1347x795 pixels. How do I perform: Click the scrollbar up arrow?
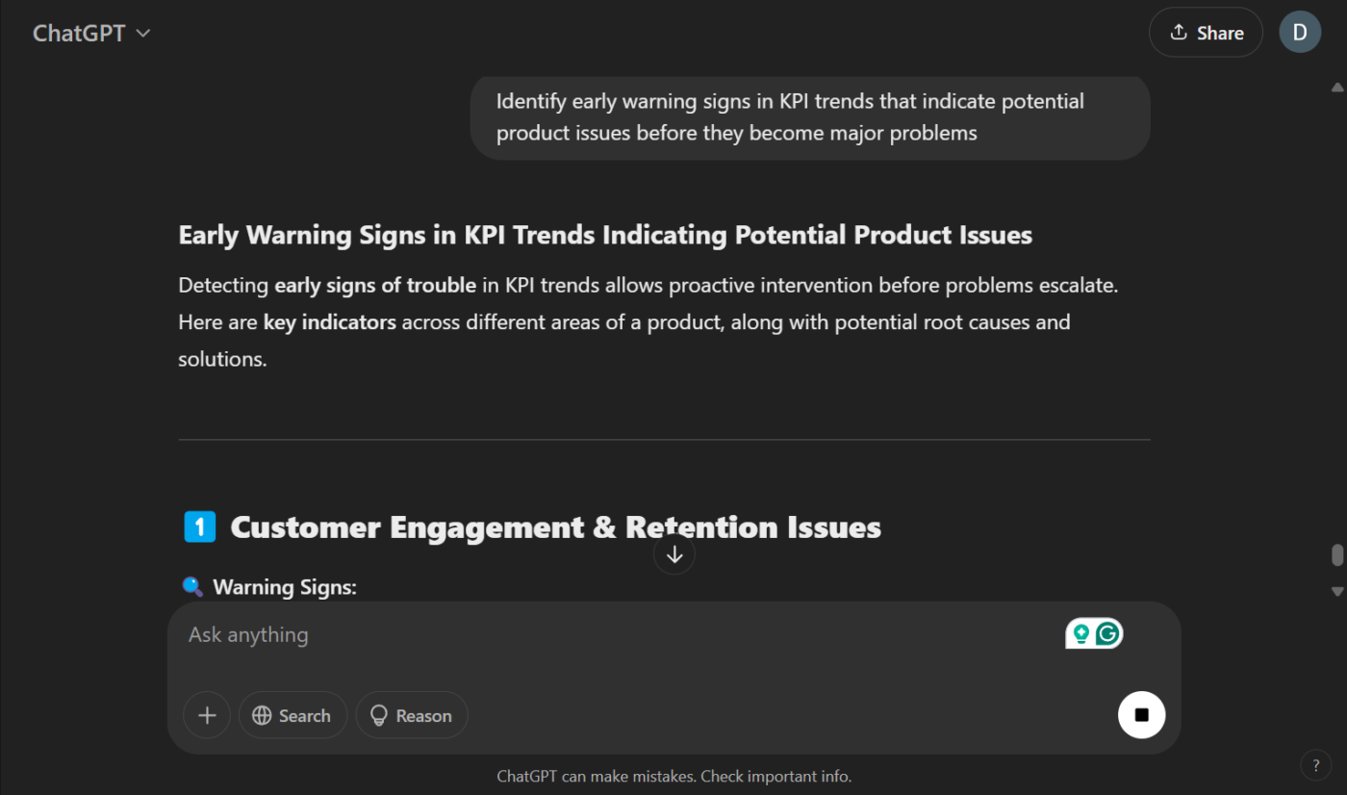(1336, 88)
